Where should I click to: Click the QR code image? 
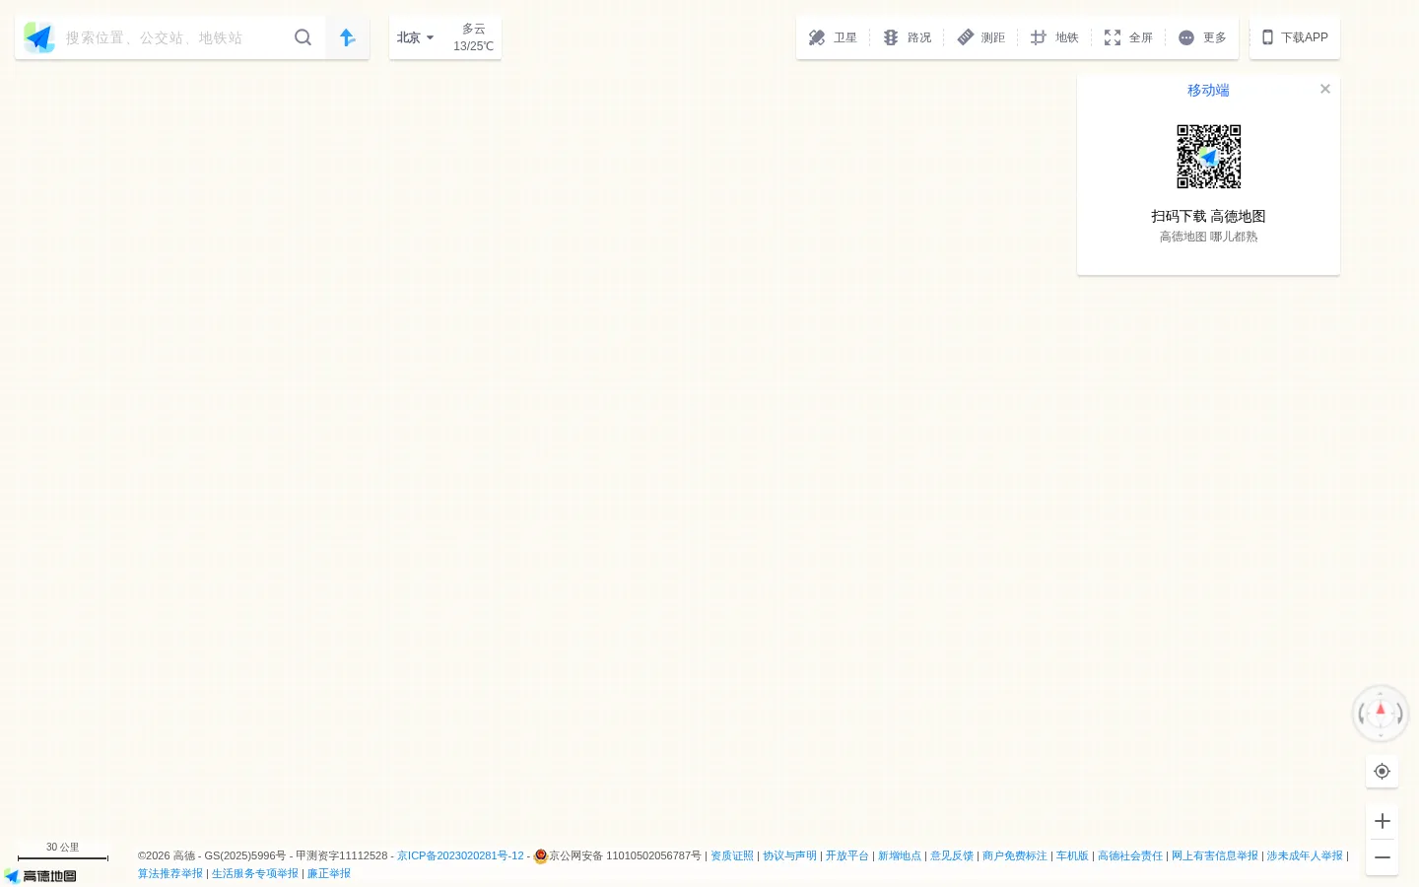[x=1209, y=156]
